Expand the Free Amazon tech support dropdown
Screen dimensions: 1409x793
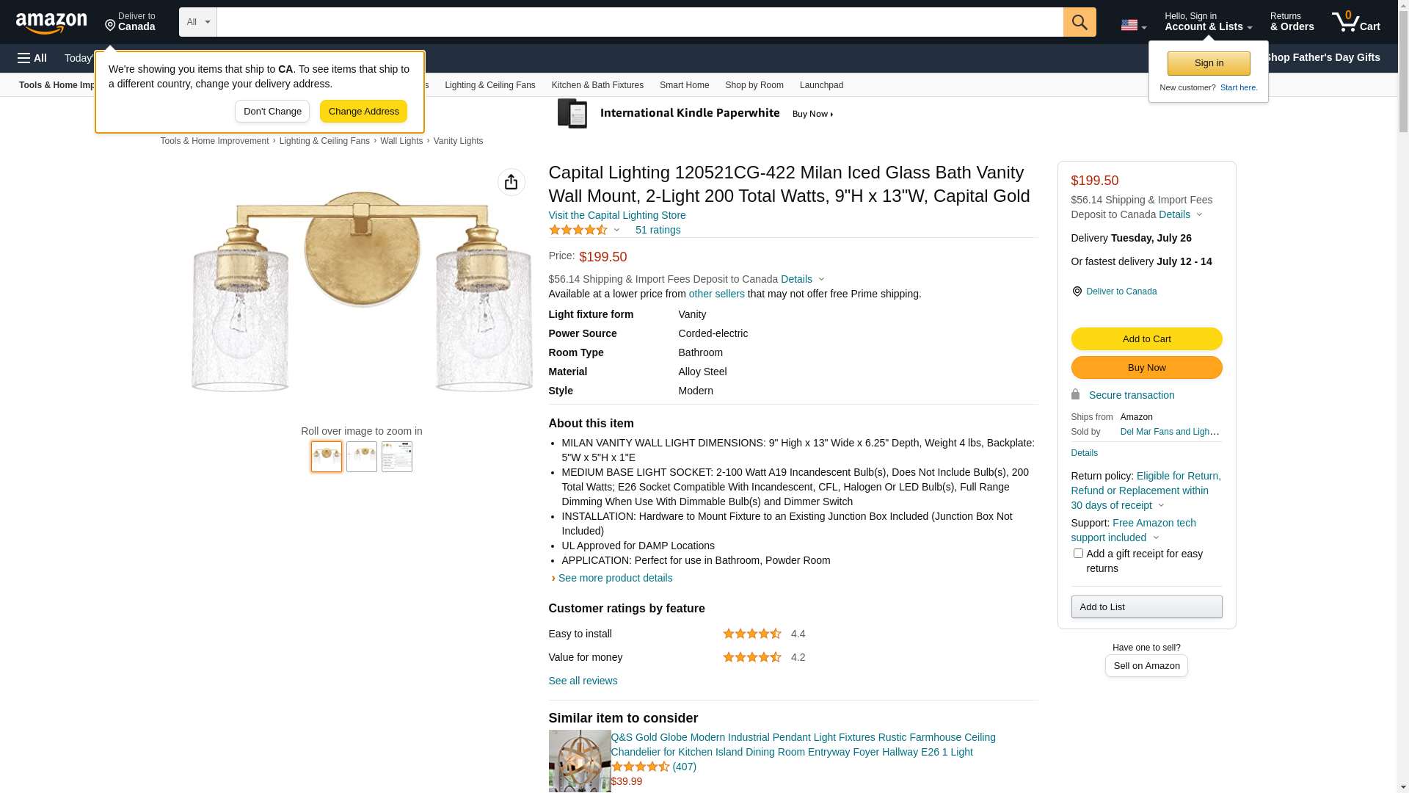pyautogui.click(x=1156, y=537)
